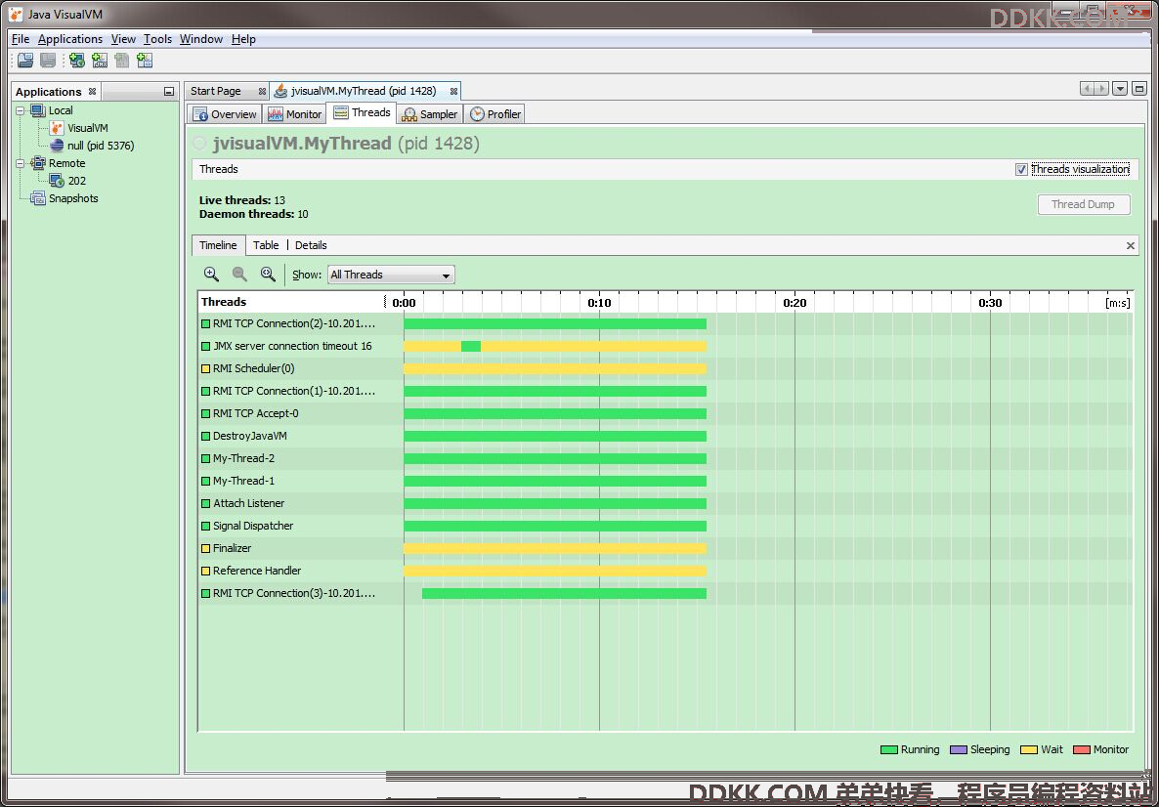This screenshot has height=807, width=1159.
Task: Select the Snapshots node
Action: coord(65,198)
